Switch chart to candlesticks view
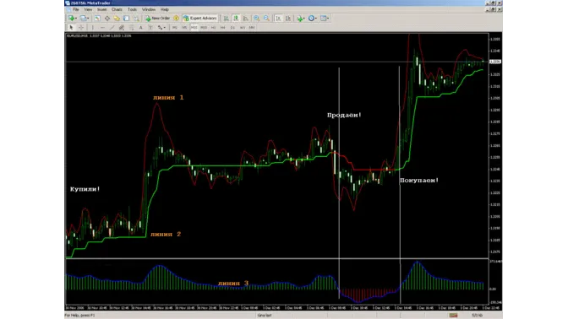 pos(236,18)
